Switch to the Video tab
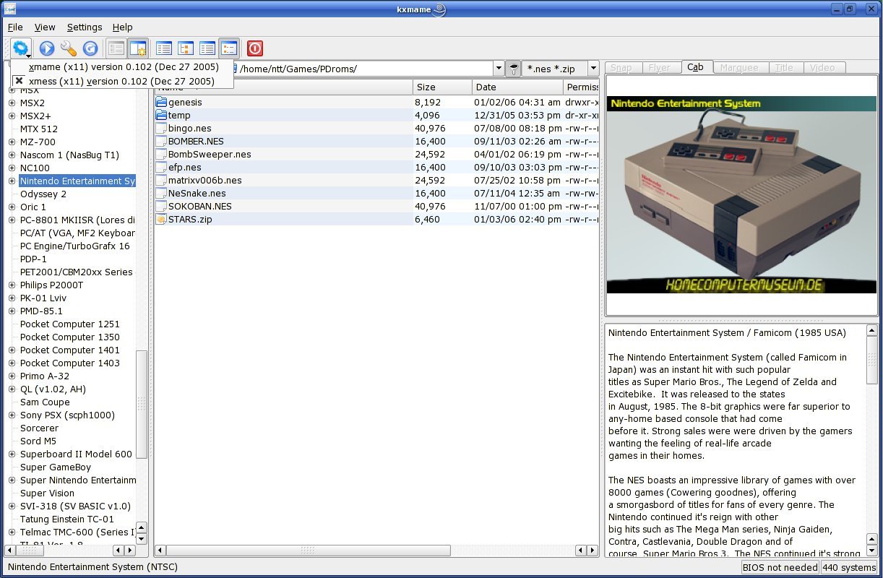The width and height of the screenshot is (883, 578). 823,68
